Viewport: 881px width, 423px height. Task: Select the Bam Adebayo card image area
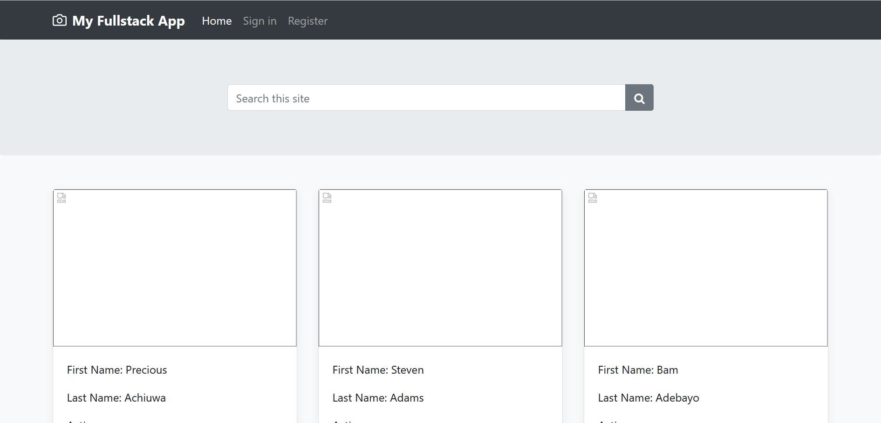coord(706,268)
